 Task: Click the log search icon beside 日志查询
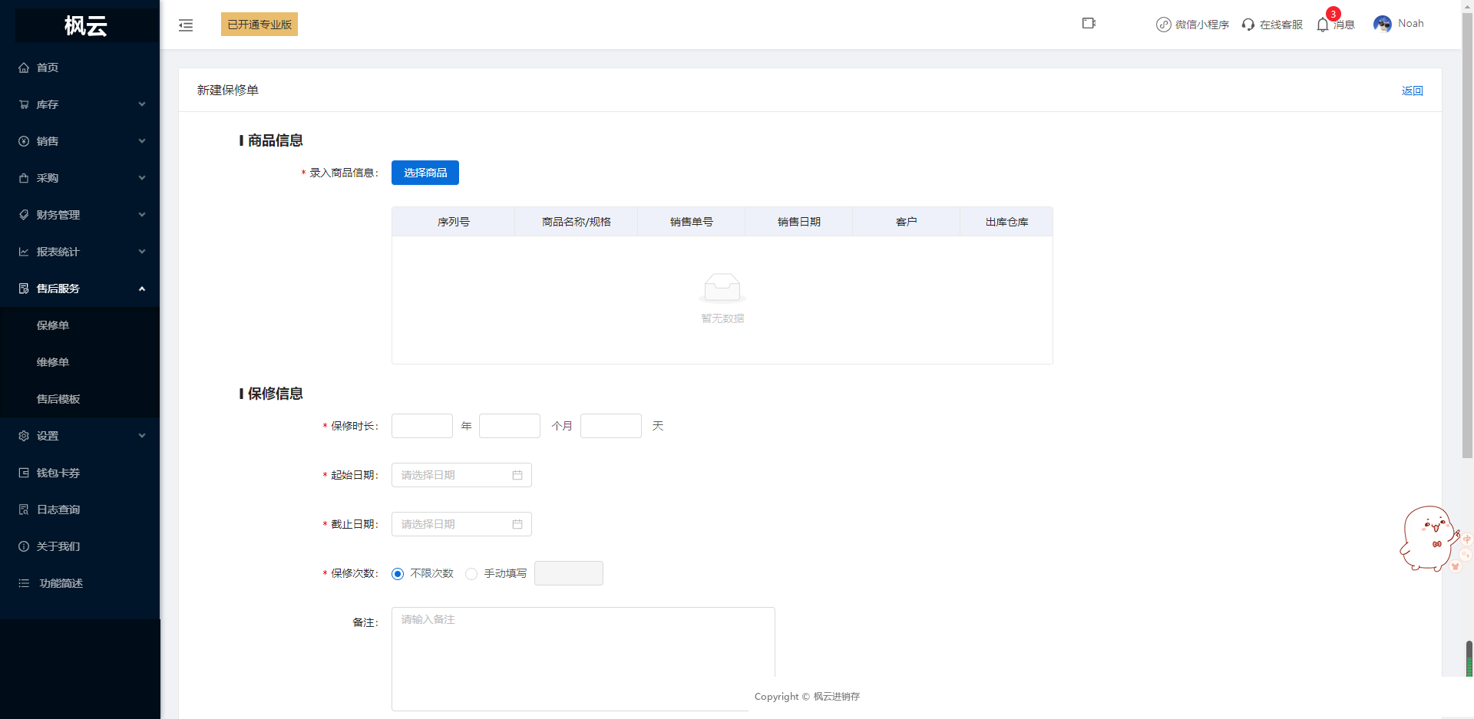24,510
